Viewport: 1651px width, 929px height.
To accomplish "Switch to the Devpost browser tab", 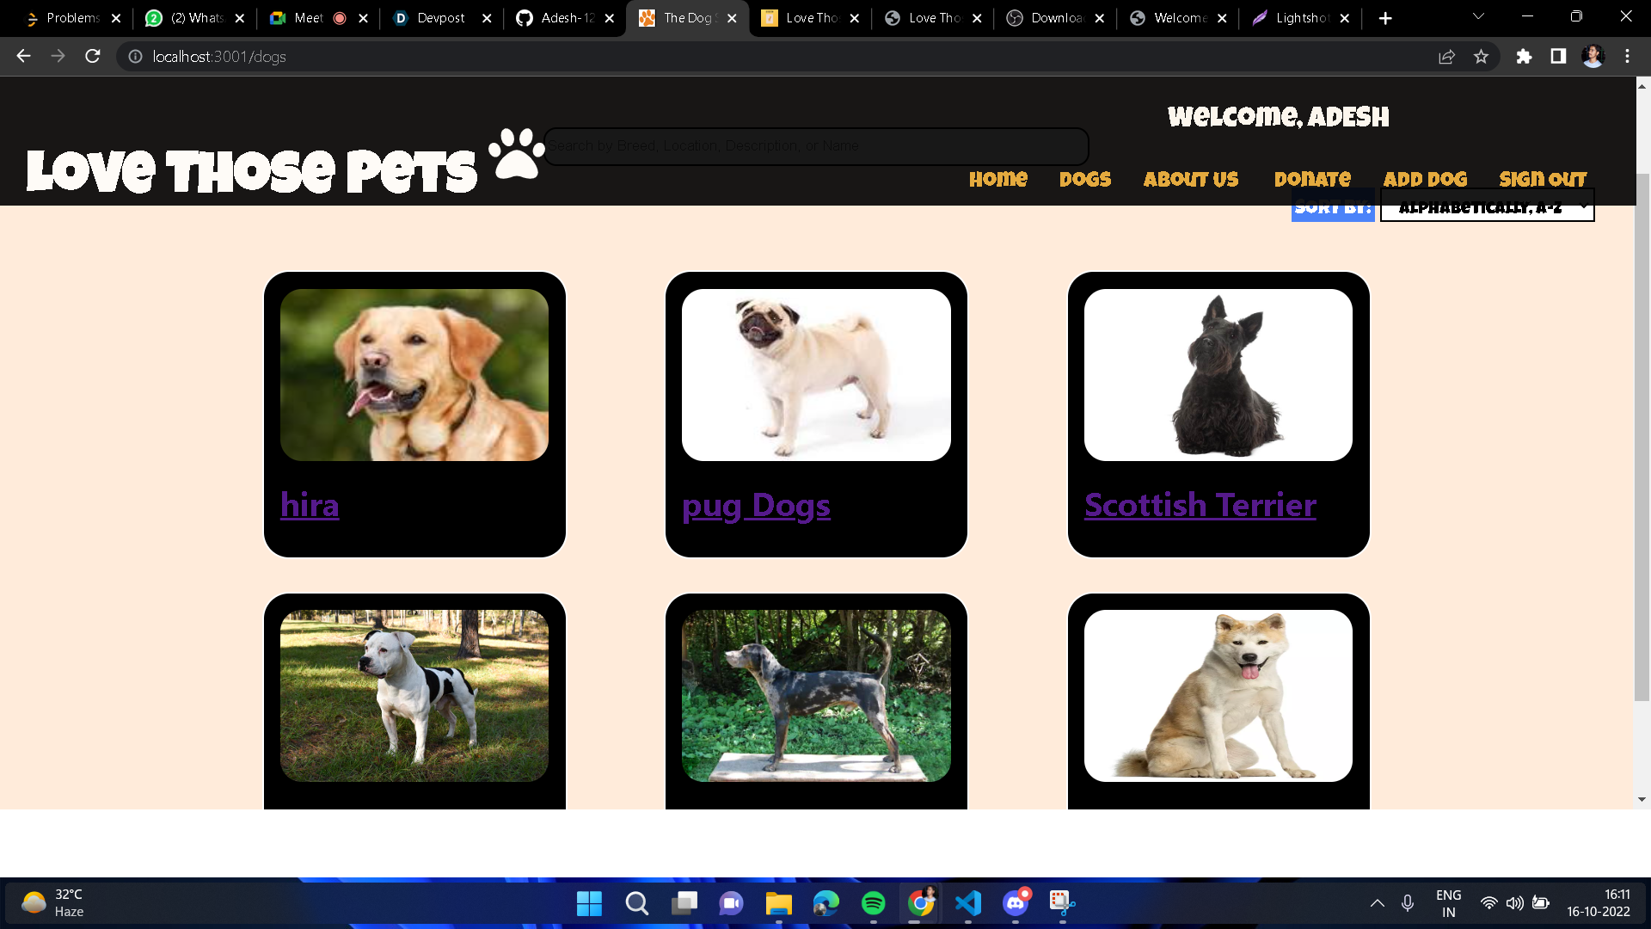I will [440, 18].
